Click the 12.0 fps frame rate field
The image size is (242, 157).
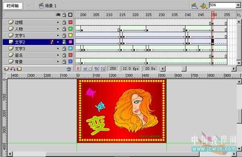point(131,69)
